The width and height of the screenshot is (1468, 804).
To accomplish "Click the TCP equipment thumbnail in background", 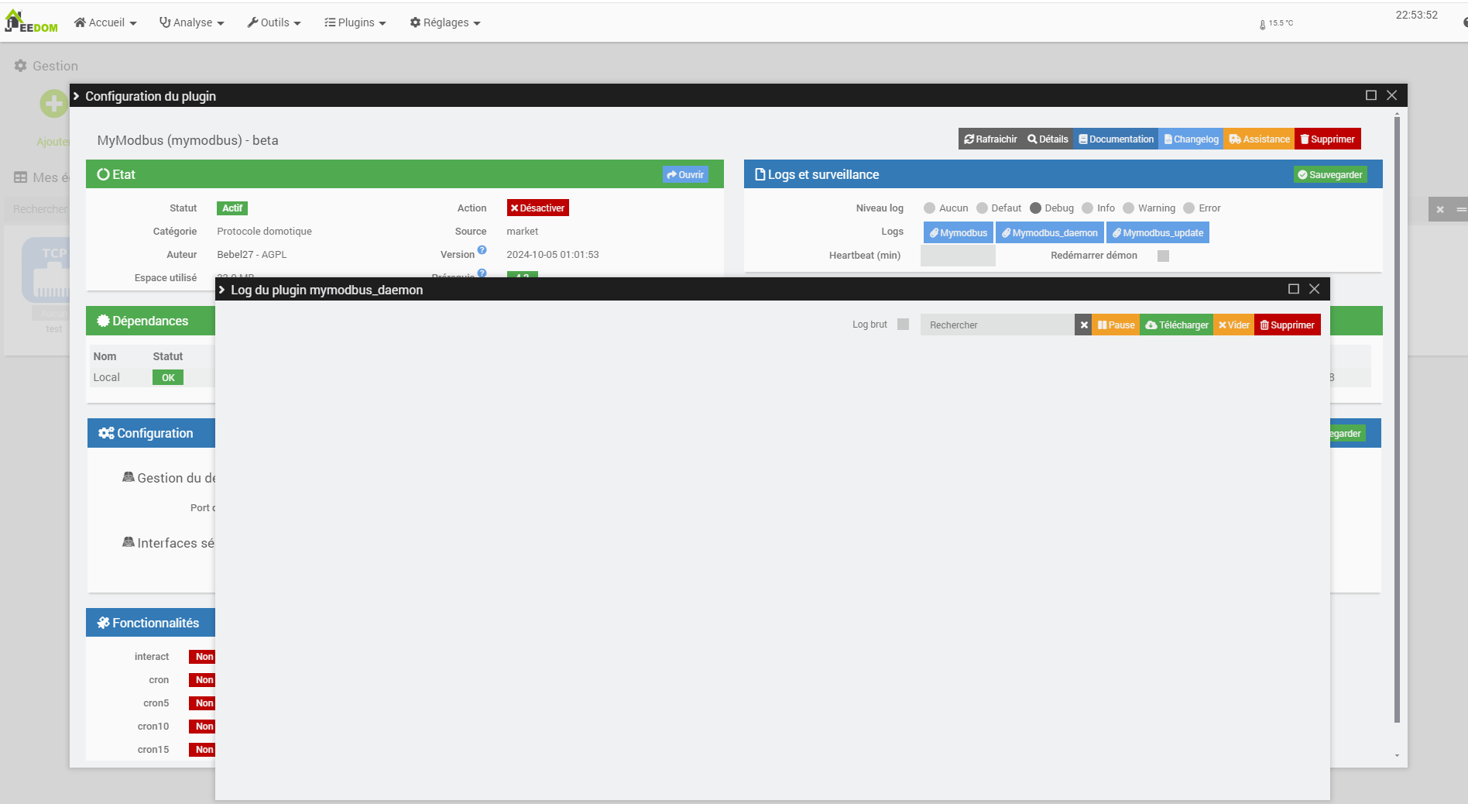I will pos(46,270).
